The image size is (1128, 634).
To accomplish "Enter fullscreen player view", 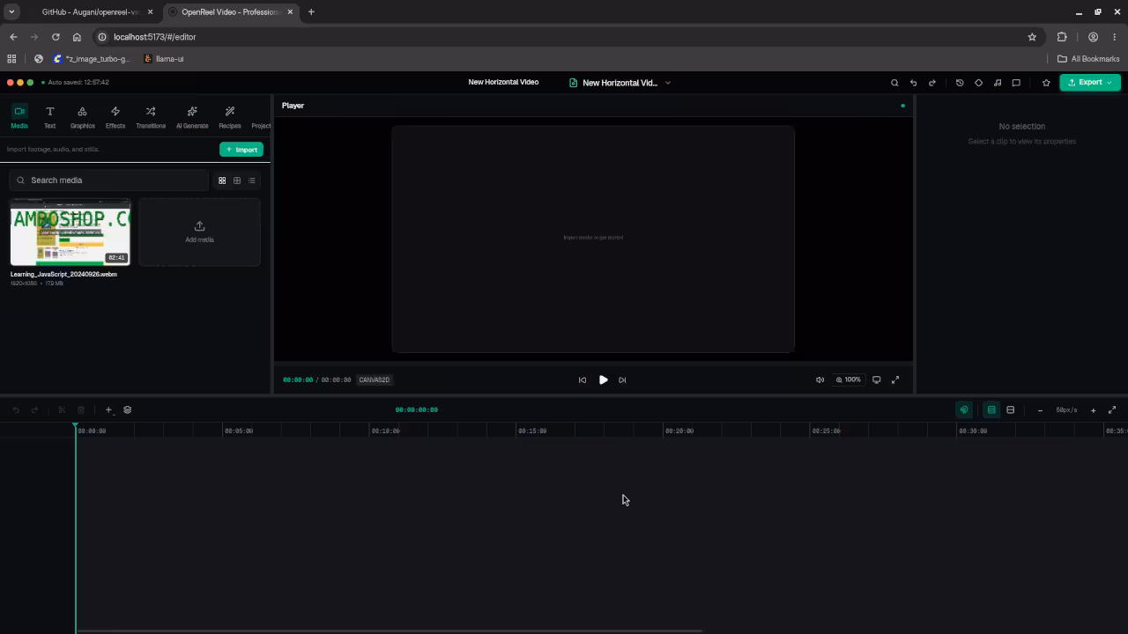I will click(x=895, y=380).
